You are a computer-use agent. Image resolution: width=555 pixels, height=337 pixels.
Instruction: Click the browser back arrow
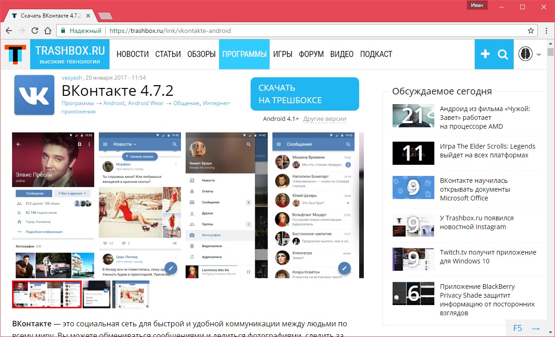tap(9, 31)
